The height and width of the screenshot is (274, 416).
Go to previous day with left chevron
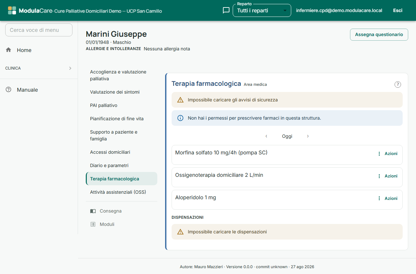click(266, 136)
